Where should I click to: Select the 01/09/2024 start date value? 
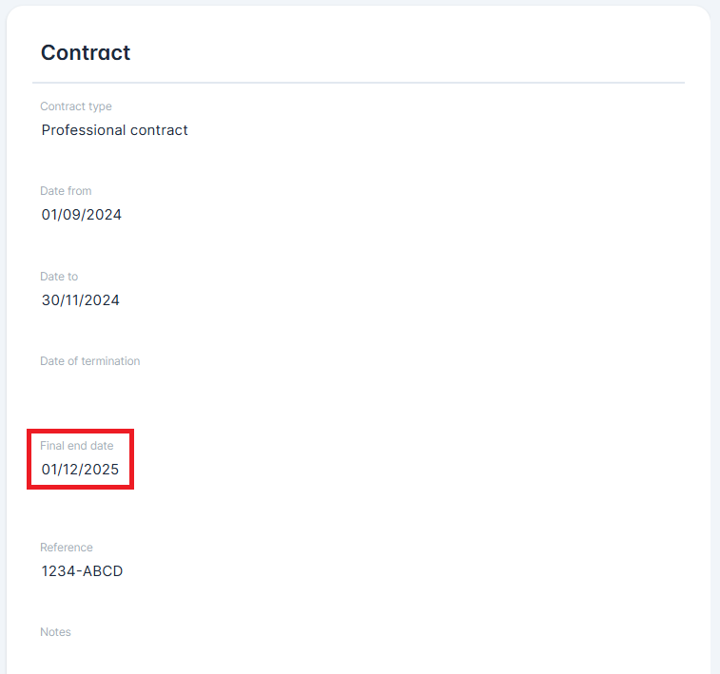(x=82, y=215)
